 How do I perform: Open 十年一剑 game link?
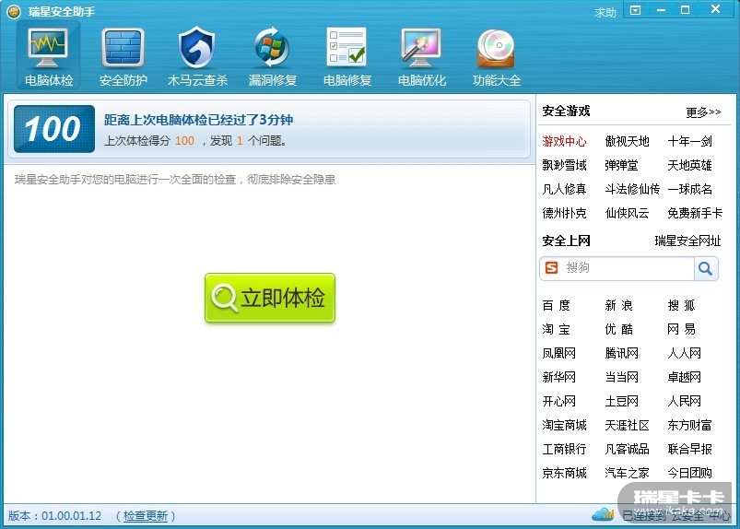(x=689, y=141)
